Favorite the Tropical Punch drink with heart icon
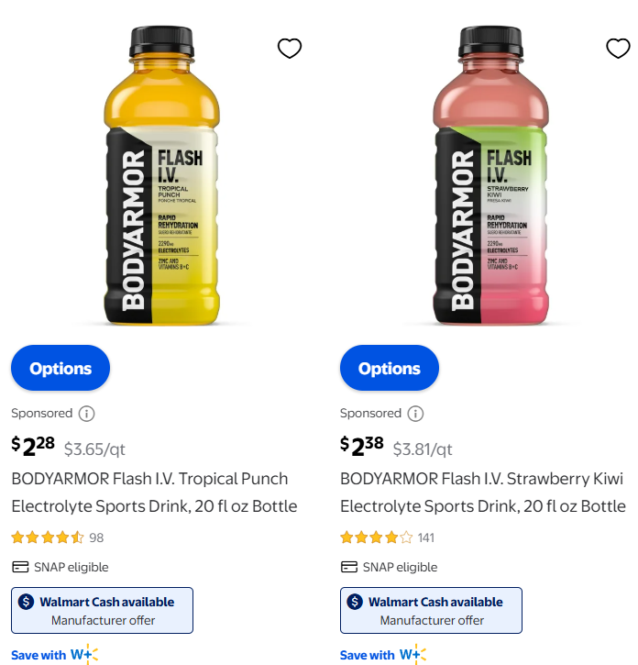This screenshot has height=665, width=638. point(290,49)
